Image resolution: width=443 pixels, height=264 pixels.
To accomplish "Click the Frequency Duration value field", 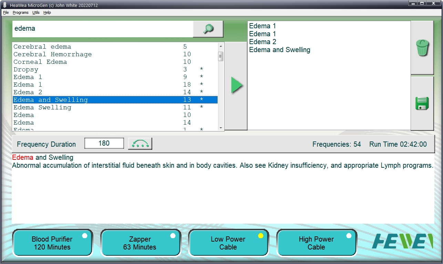I will (104, 143).
